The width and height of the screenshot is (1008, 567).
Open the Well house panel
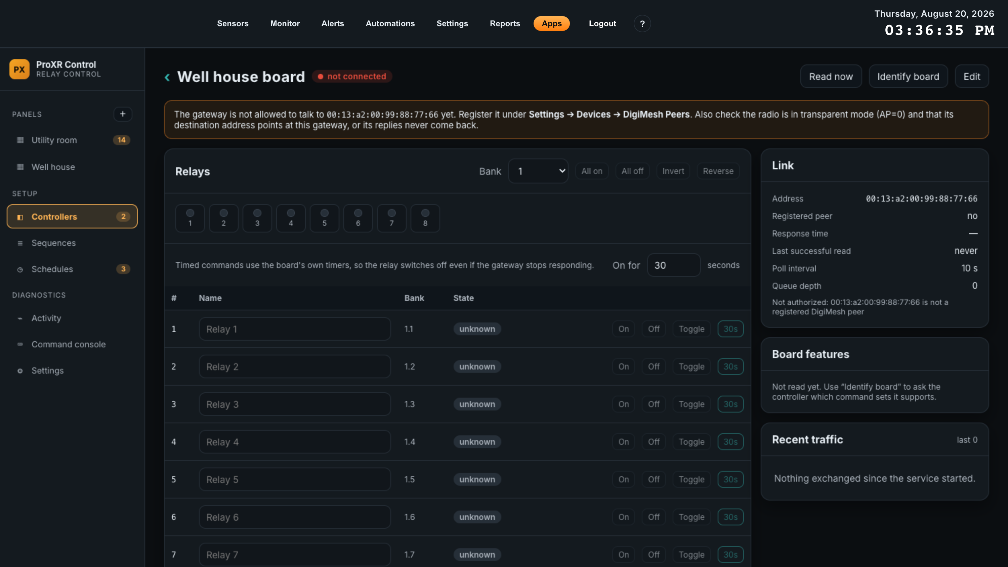tap(72, 167)
